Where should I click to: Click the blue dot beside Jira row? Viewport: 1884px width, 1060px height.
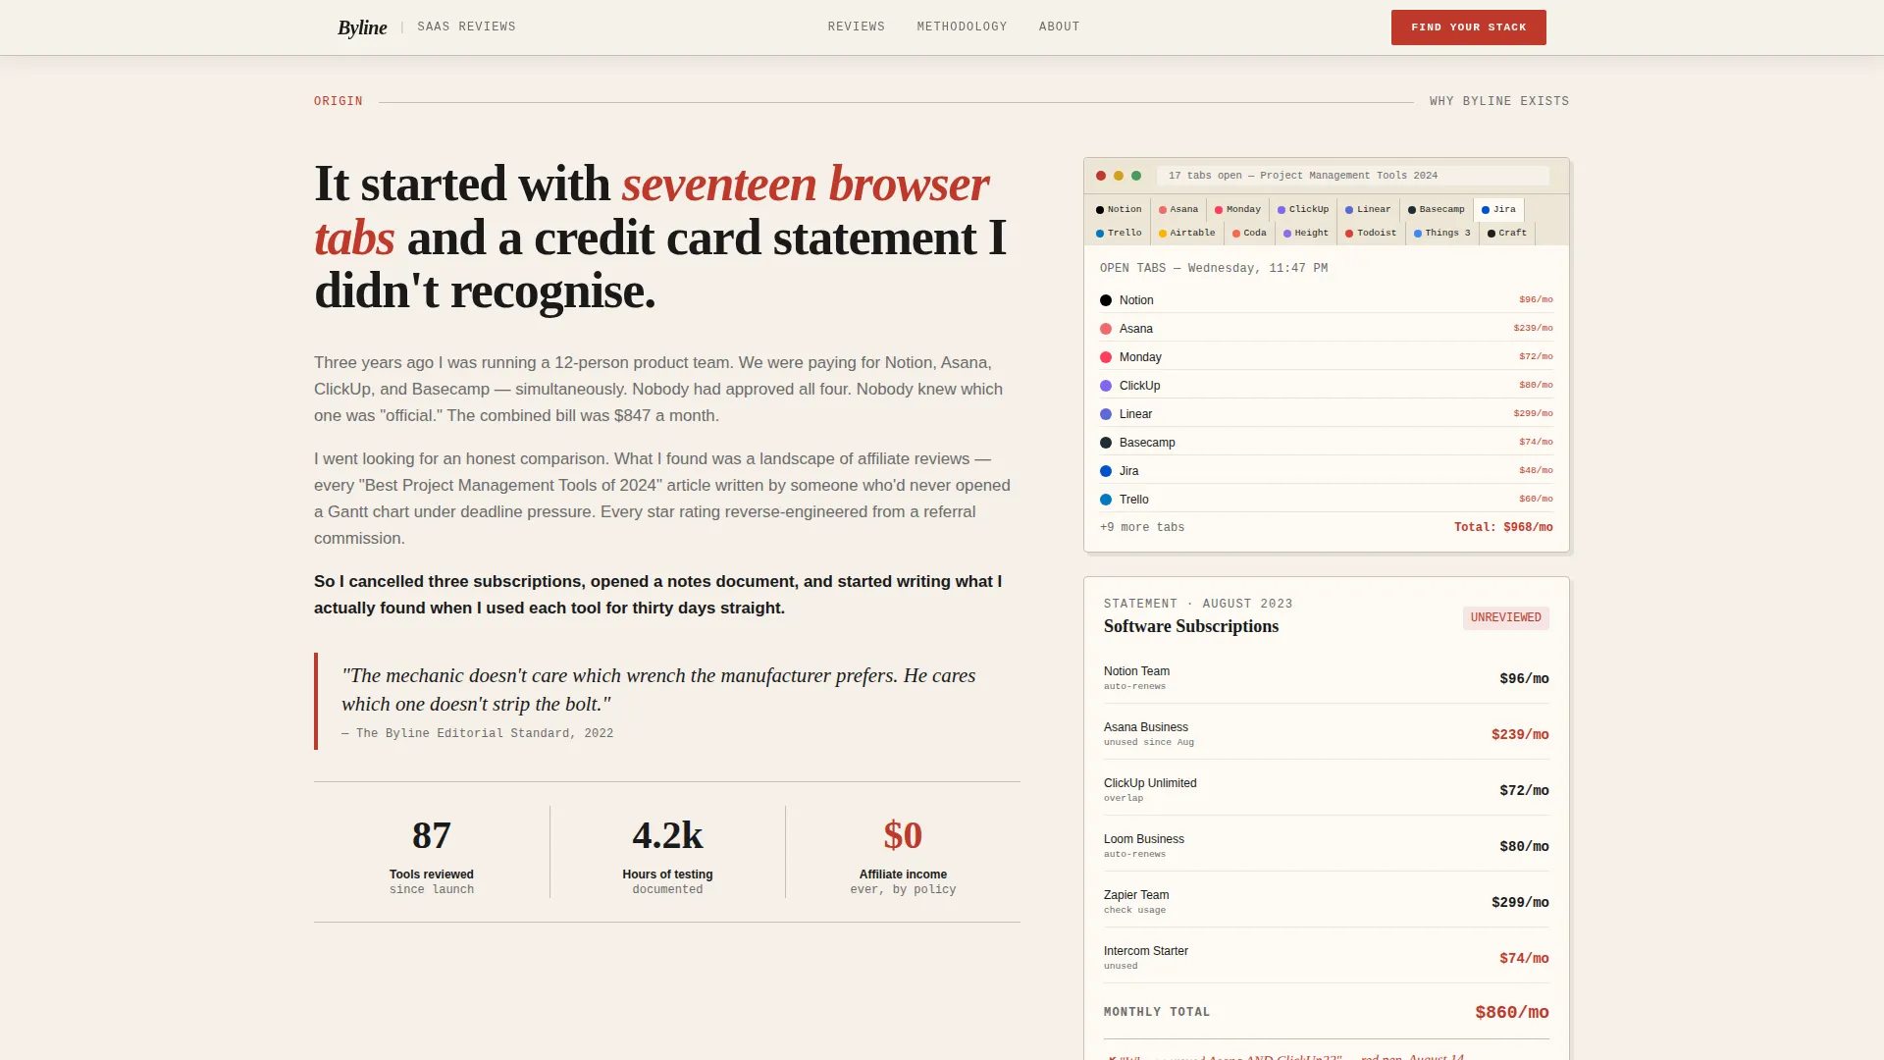pyautogui.click(x=1106, y=471)
